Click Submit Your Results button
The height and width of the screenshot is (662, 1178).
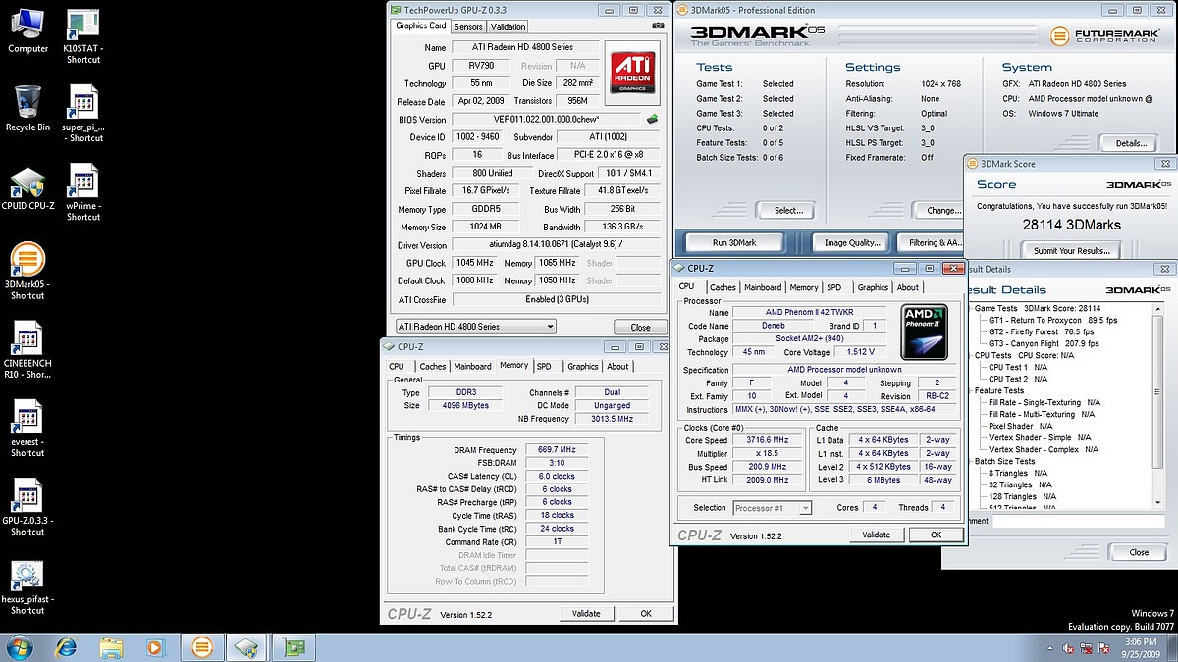click(1071, 250)
